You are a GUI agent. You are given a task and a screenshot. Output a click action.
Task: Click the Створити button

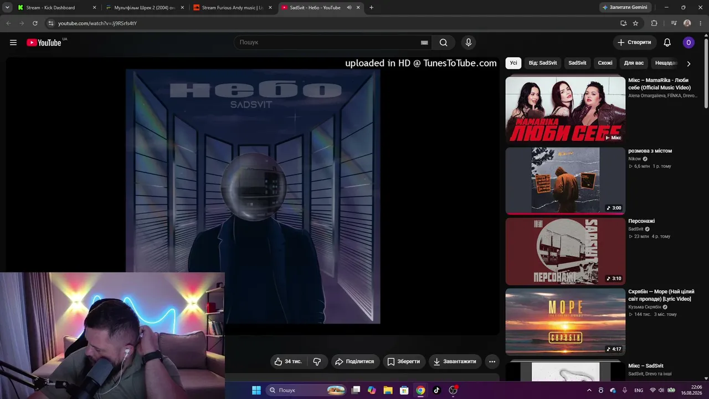point(635,43)
